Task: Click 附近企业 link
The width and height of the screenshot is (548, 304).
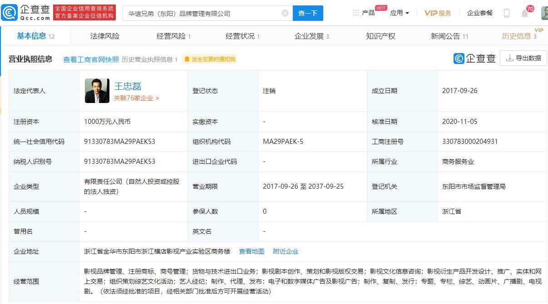Action: [286, 251]
